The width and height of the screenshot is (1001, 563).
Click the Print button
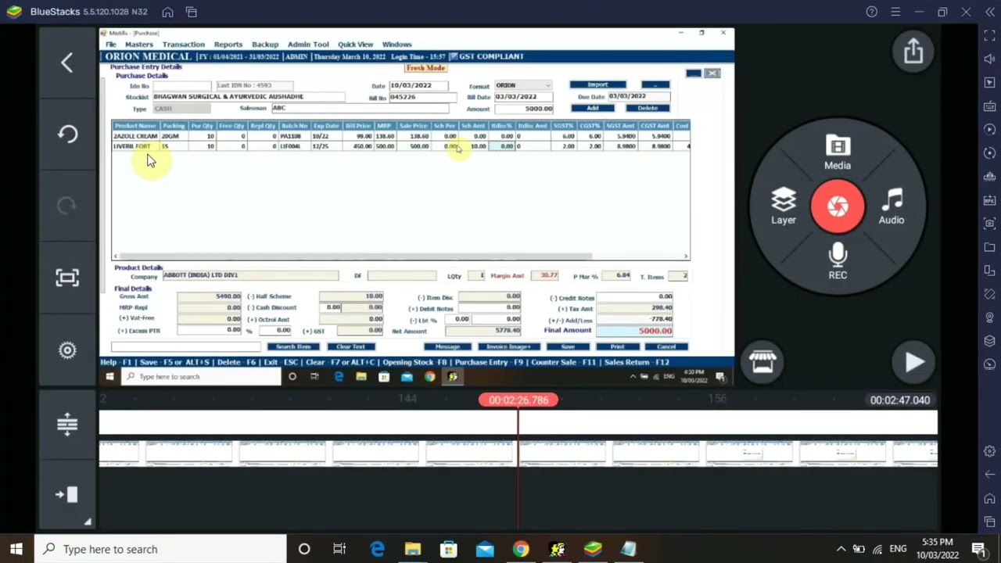(x=617, y=346)
